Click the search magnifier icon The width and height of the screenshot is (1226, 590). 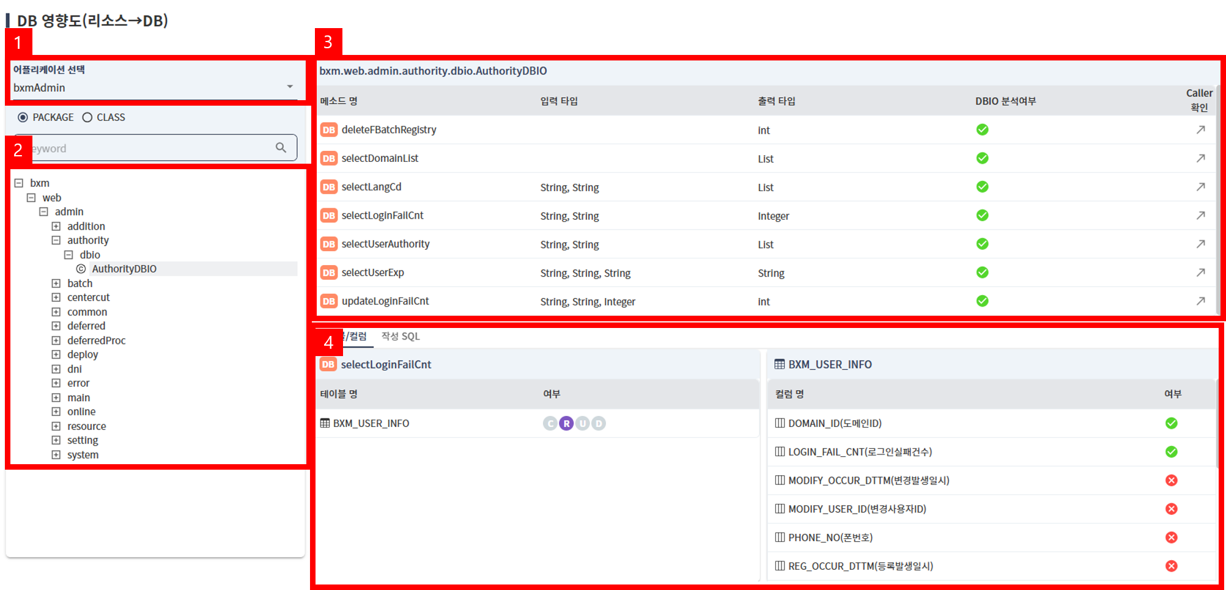(x=281, y=148)
